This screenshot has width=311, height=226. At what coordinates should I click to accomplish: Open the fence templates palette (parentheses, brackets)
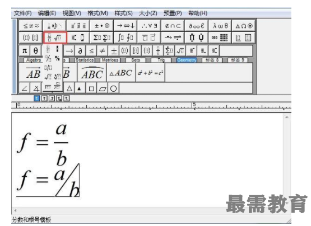point(31,37)
